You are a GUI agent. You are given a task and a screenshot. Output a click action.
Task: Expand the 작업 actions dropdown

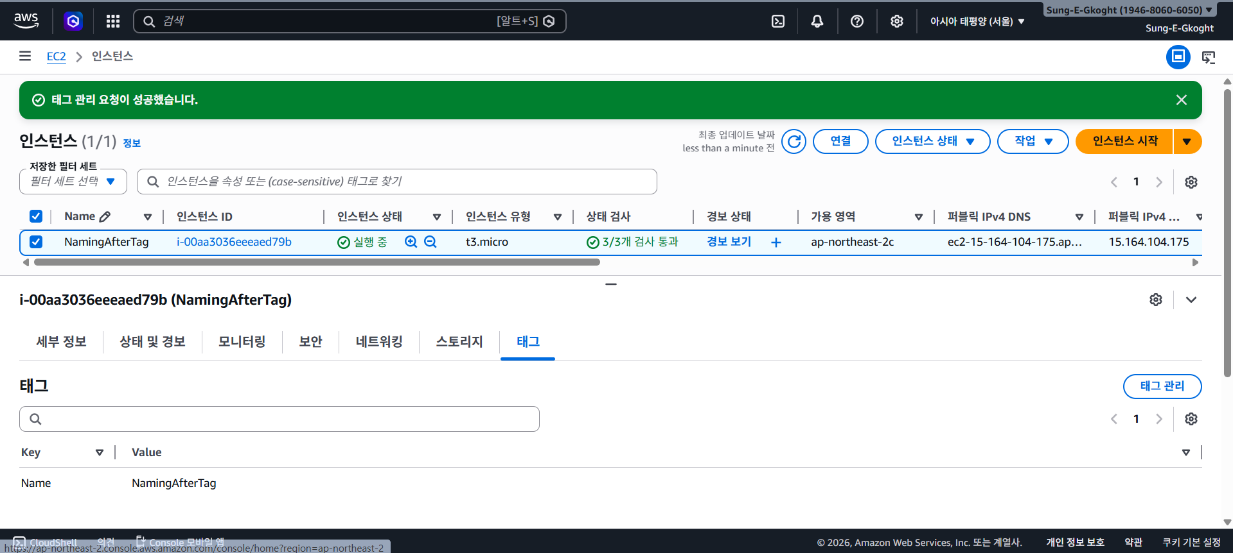point(1033,141)
